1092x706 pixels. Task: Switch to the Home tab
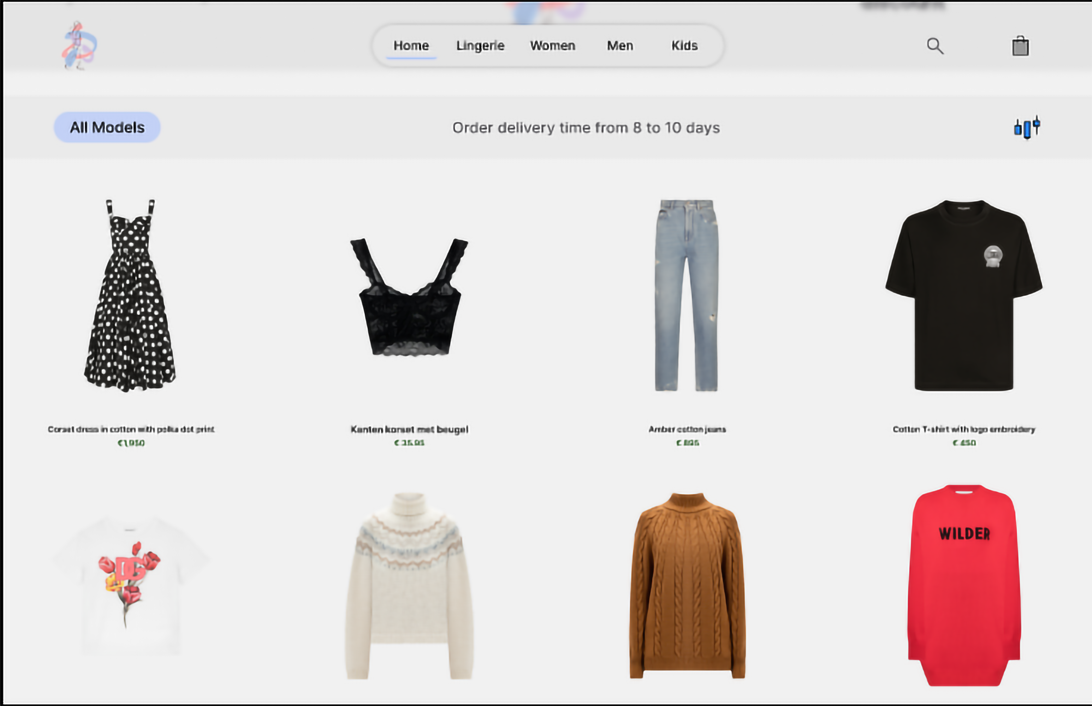pyautogui.click(x=411, y=46)
